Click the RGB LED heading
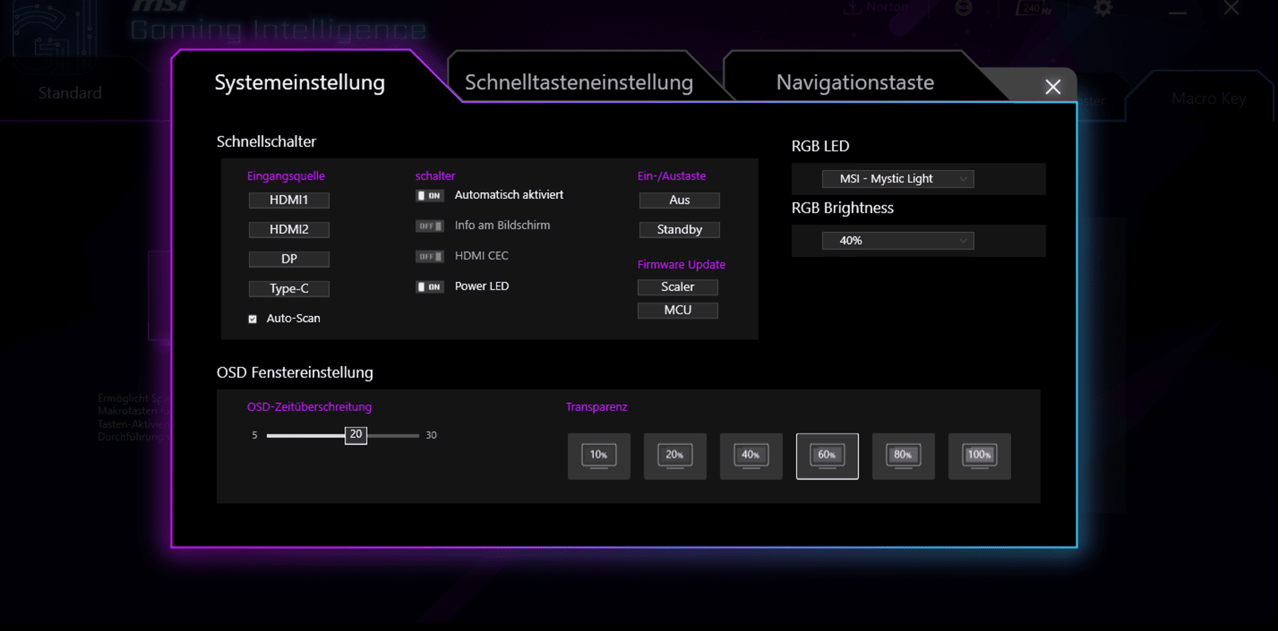 pyautogui.click(x=820, y=146)
